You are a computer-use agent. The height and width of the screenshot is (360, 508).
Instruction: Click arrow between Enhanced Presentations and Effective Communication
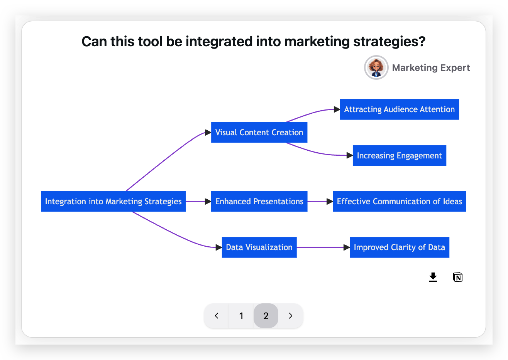(320, 201)
